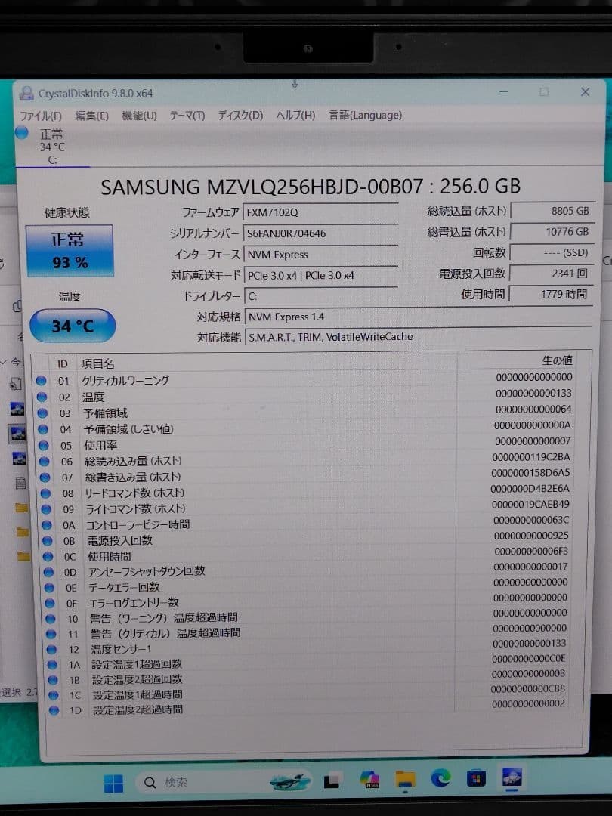Click the status circle of row 01 クリティカルワーニング
The width and height of the screenshot is (612, 816).
[41, 380]
